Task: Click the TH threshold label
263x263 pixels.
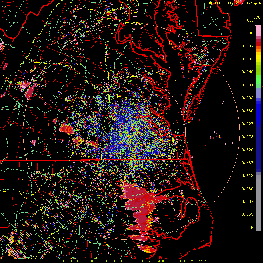Action: click(x=251, y=228)
